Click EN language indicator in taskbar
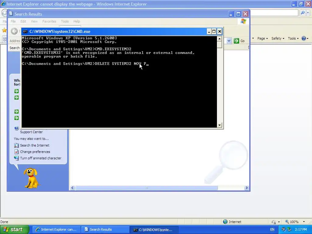The height and width of the screenshot is (234, 312). (272, 229)
